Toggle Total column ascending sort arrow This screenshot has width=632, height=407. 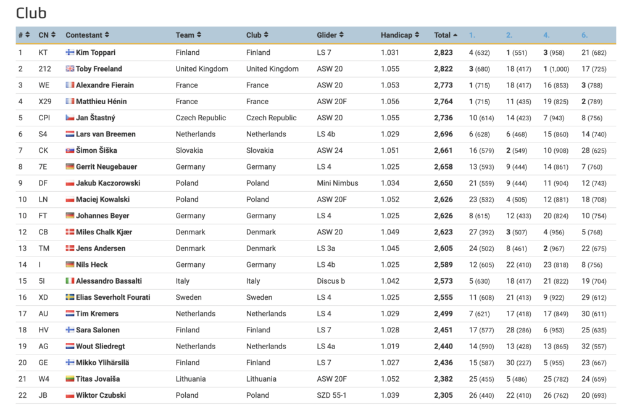point(455,35)
